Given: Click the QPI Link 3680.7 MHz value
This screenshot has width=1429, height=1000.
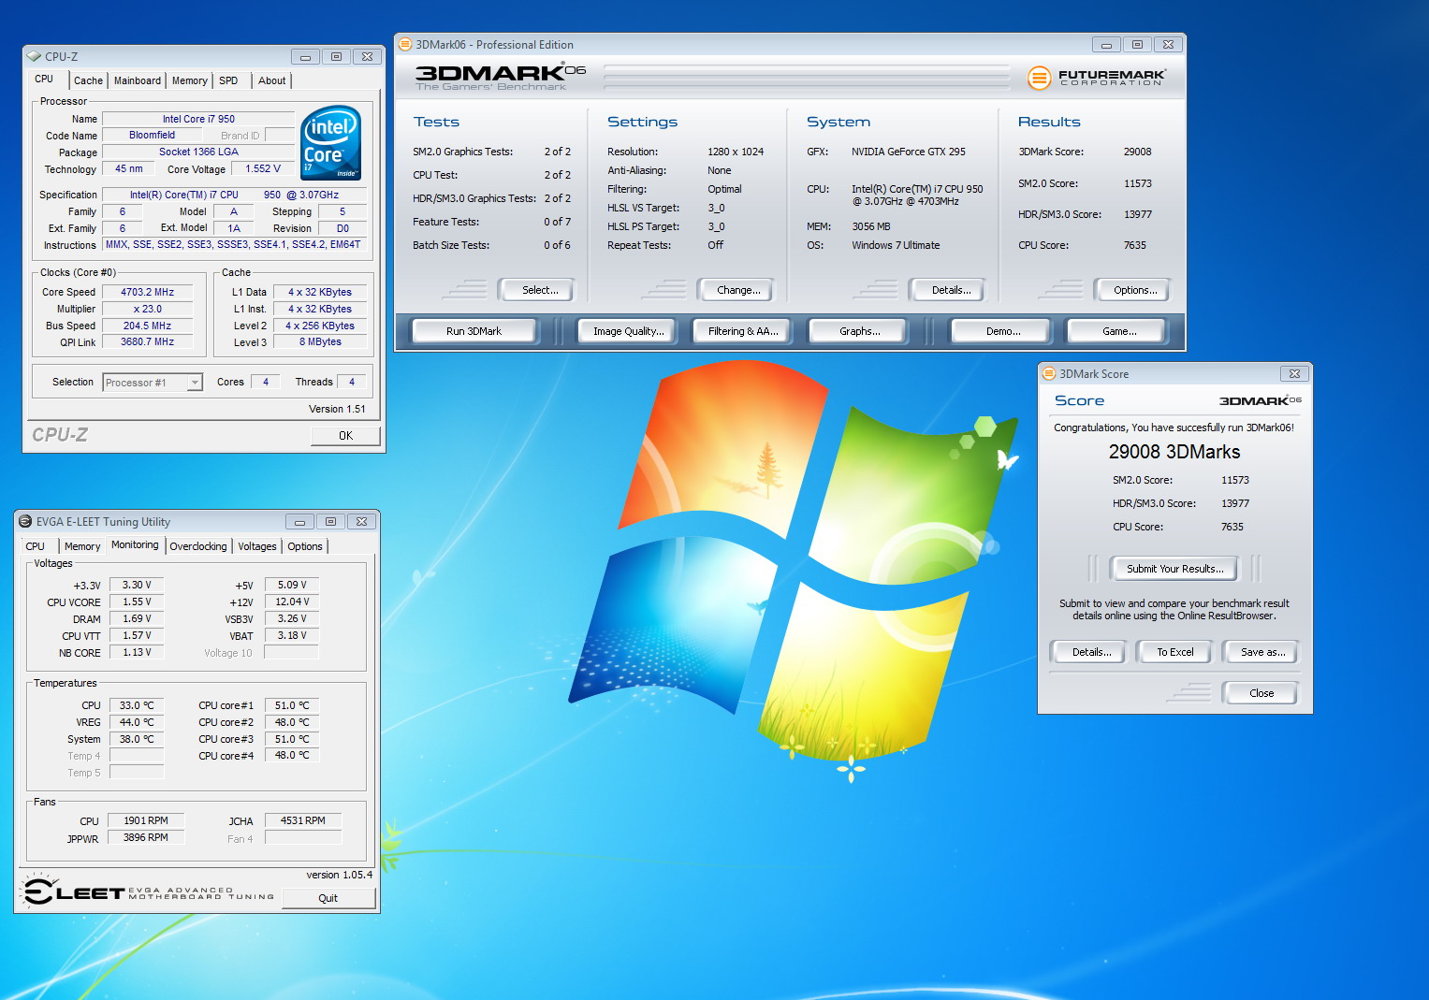Looking at the screenshot, I should click(x=147, y=341).
